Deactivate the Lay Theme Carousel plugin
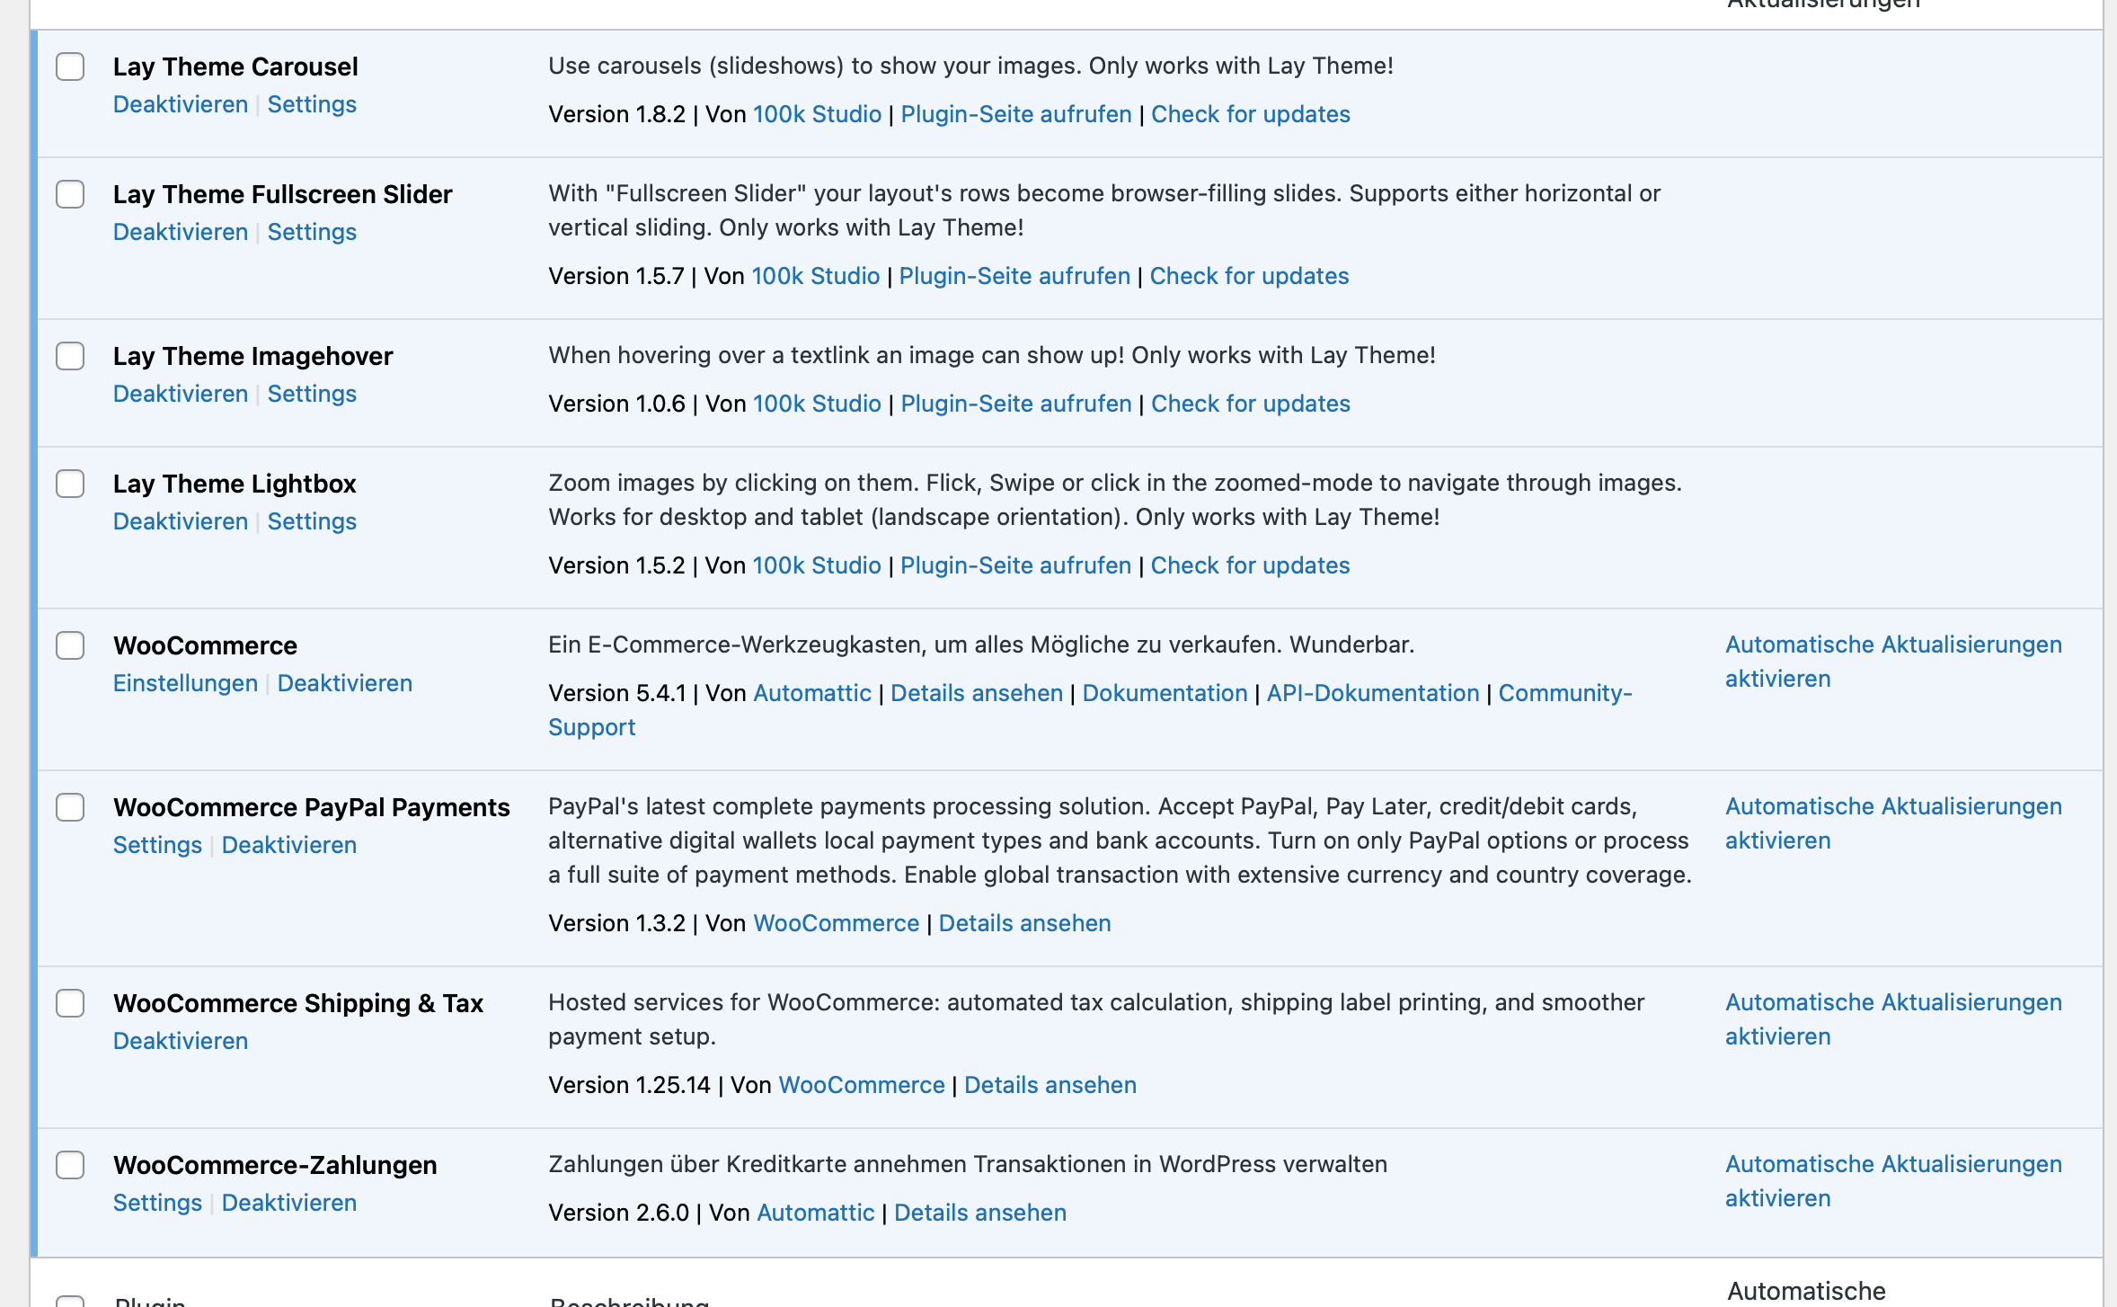The height and width of the screenshot is (1307, 2117). coord(180,104)
